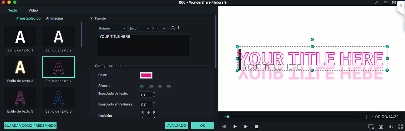The image size is (405, 131).
Task: Adjust preview volume icon
Action: pyautogui.click(x=391, y=127)
